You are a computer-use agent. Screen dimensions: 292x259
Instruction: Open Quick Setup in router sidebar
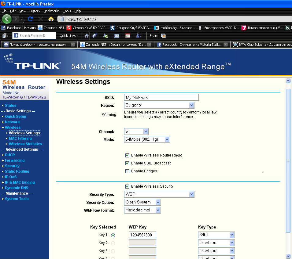16,116
